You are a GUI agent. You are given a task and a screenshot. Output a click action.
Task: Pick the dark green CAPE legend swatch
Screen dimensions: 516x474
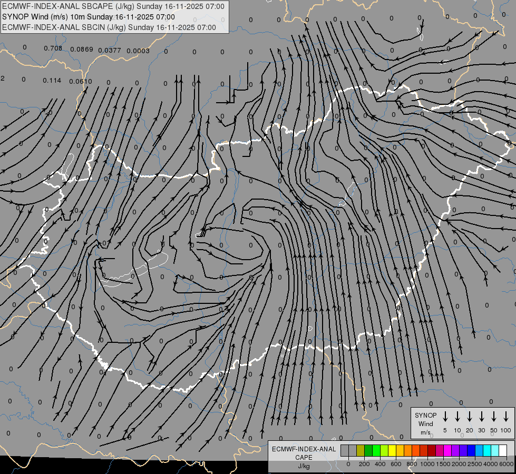pyautogui.click(x=368, y=450)
